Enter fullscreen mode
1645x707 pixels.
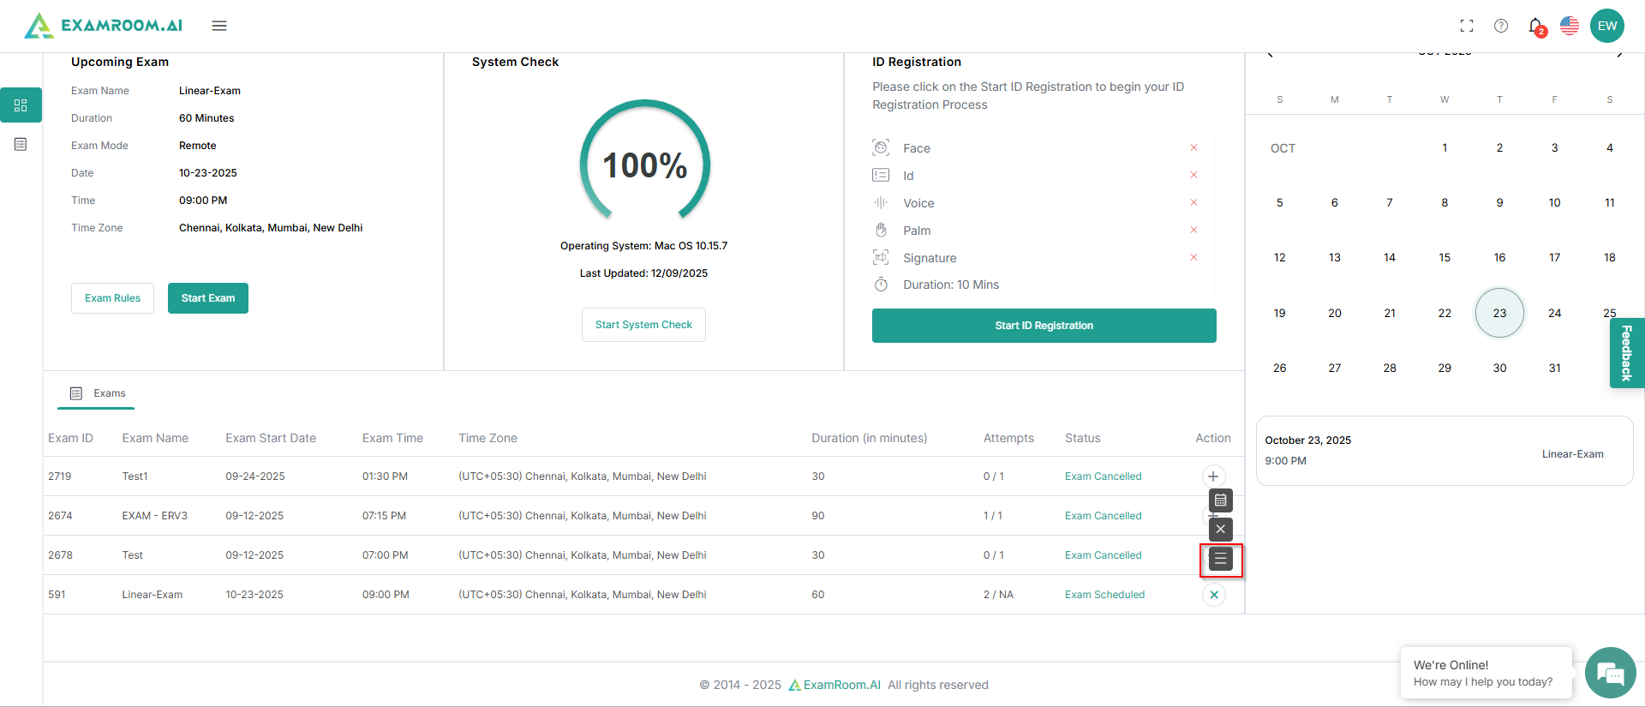(x=1467, y=26)
